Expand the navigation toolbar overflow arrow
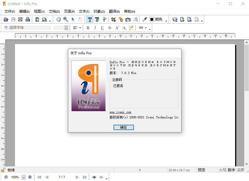249x181 pixels. coord(107,179)
